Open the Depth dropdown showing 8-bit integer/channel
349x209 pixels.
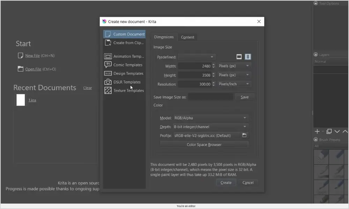(211, 126)
